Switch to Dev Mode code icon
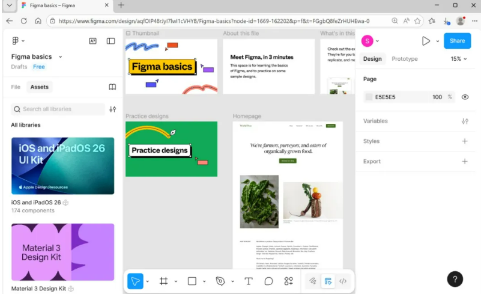This screenshot has height=294, width=481. (343, 281)
